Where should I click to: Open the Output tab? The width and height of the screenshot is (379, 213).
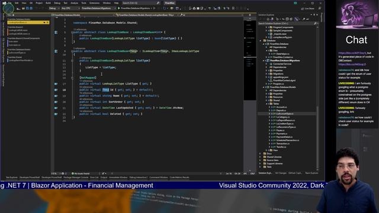[104, 177]
